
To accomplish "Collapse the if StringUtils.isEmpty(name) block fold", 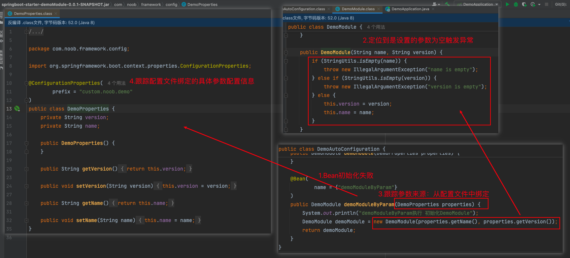I will click(x=286, y=61).
